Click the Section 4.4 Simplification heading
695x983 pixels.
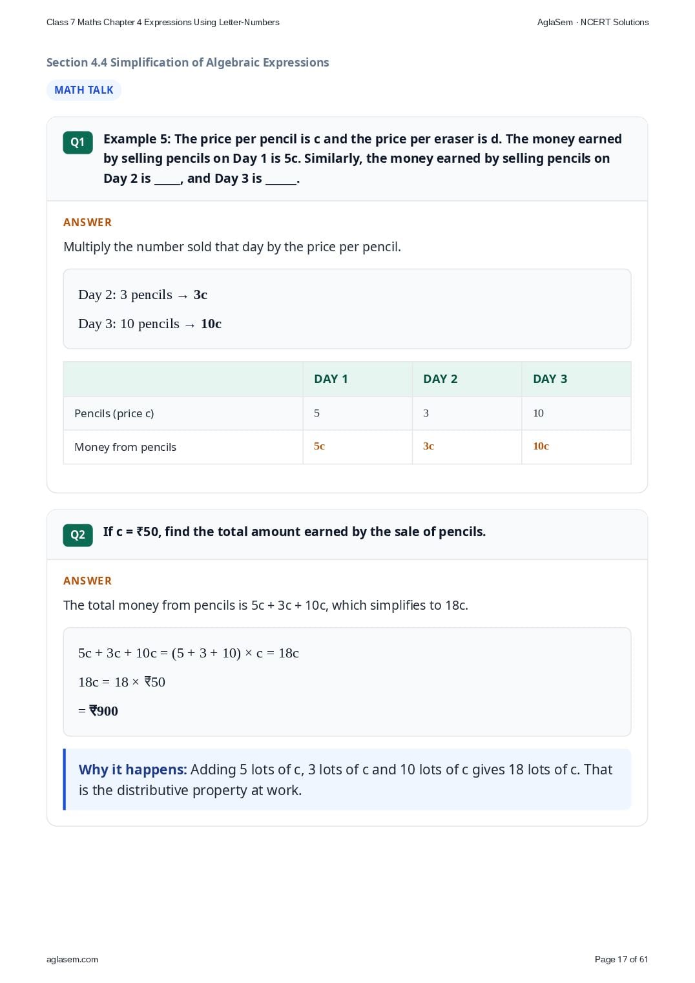(188, 63)
